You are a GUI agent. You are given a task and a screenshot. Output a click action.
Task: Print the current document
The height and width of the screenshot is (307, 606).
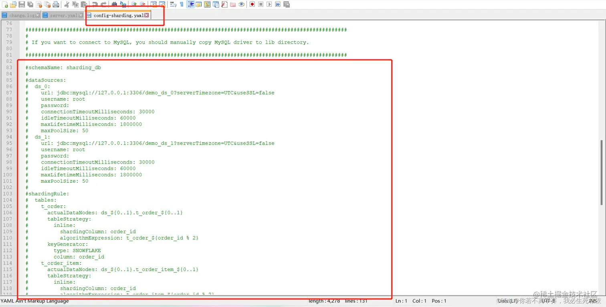(x=56, y=4)
